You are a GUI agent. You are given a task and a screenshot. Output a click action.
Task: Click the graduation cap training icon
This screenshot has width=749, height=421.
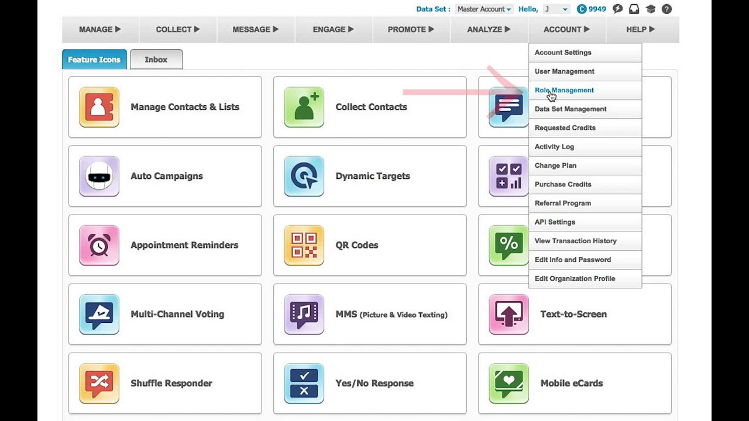(x=650, y=9)
